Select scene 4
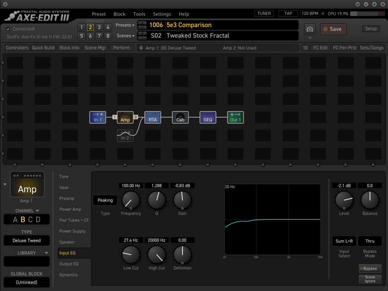388x291 pixels. tap(108, 27)
